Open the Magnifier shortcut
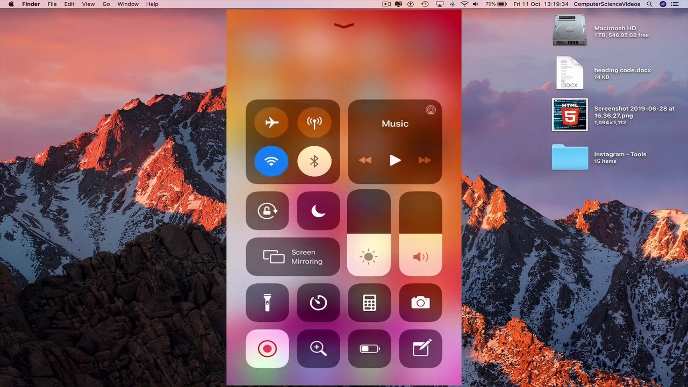 coord(318,349)
